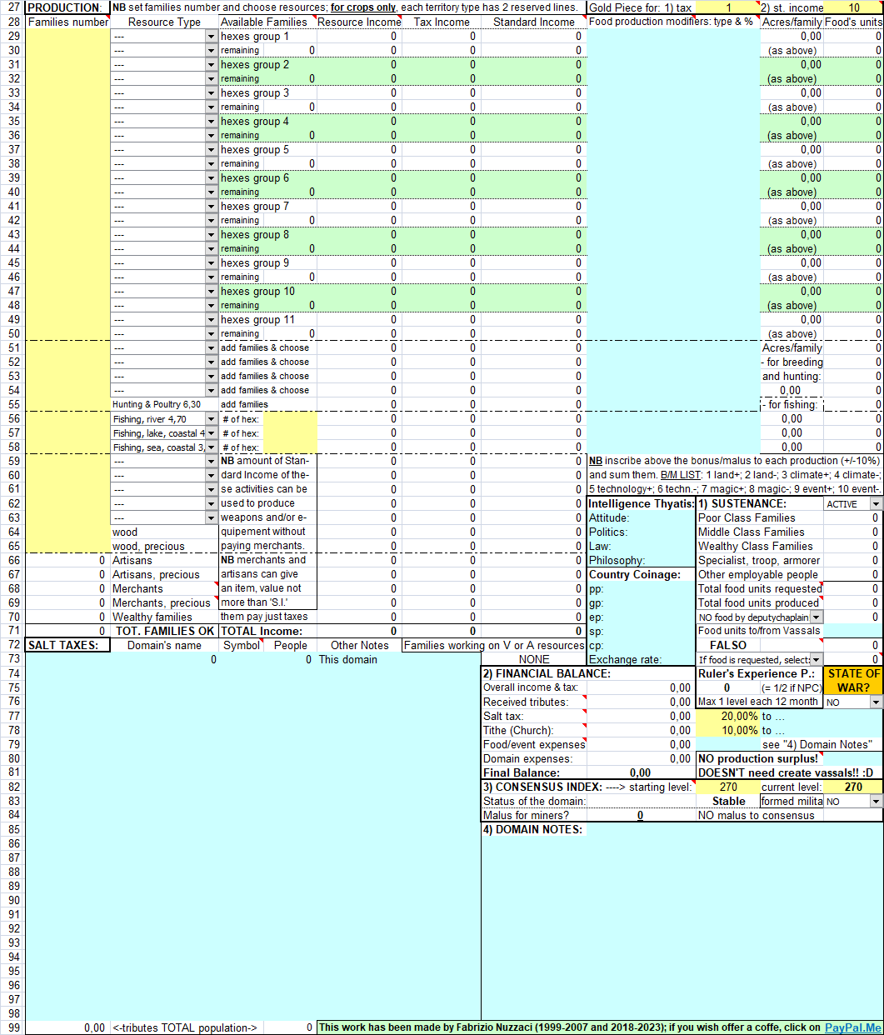The height and width of the screenshot is (1035, 884).
Task: Click the 'Final Balance:' cell
Action: [534, 773]
